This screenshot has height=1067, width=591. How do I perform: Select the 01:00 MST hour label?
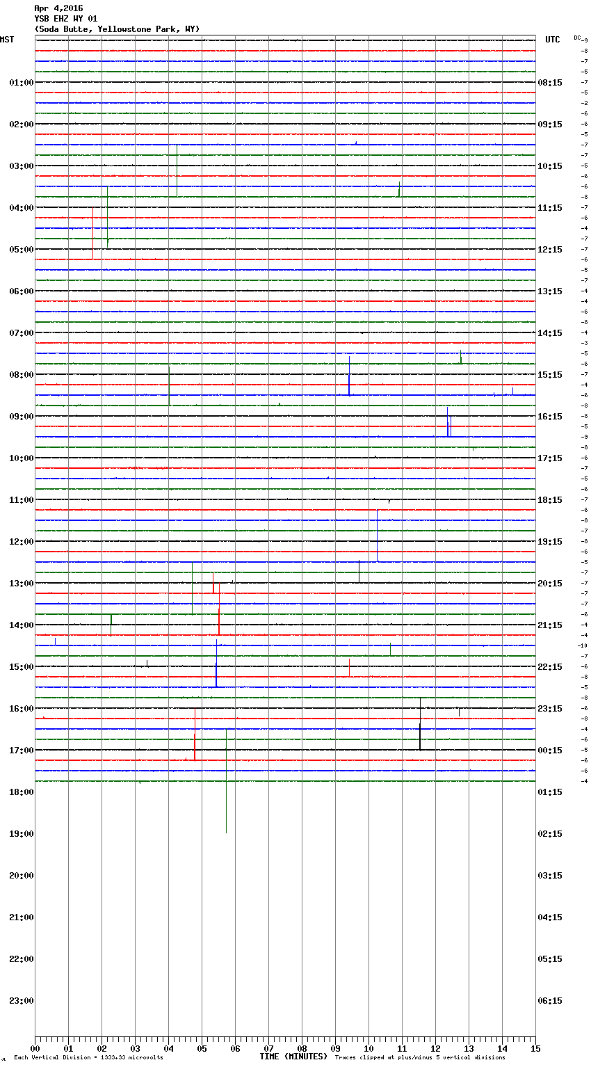pos(22,83)
